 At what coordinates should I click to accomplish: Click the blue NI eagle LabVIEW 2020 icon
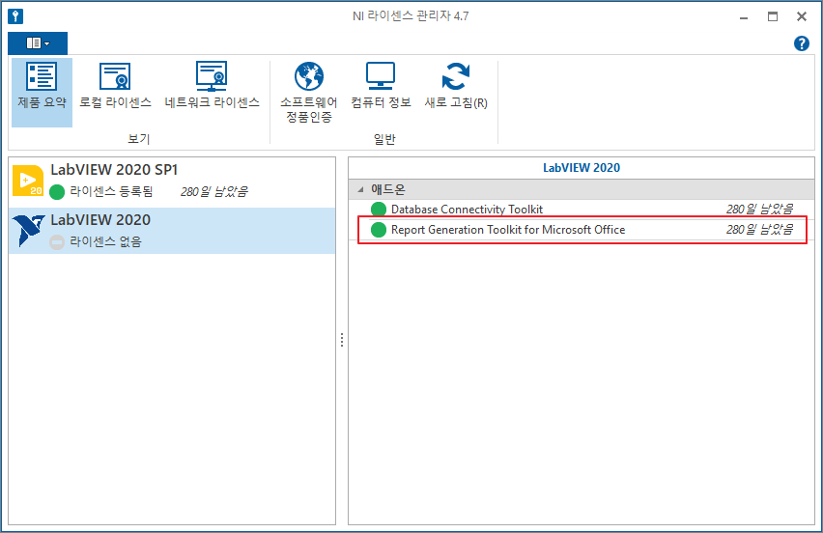[28, 231]
